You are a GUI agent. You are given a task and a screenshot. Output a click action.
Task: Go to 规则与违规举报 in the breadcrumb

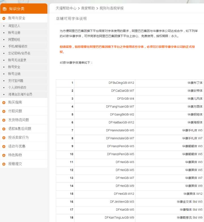(112, 8)
